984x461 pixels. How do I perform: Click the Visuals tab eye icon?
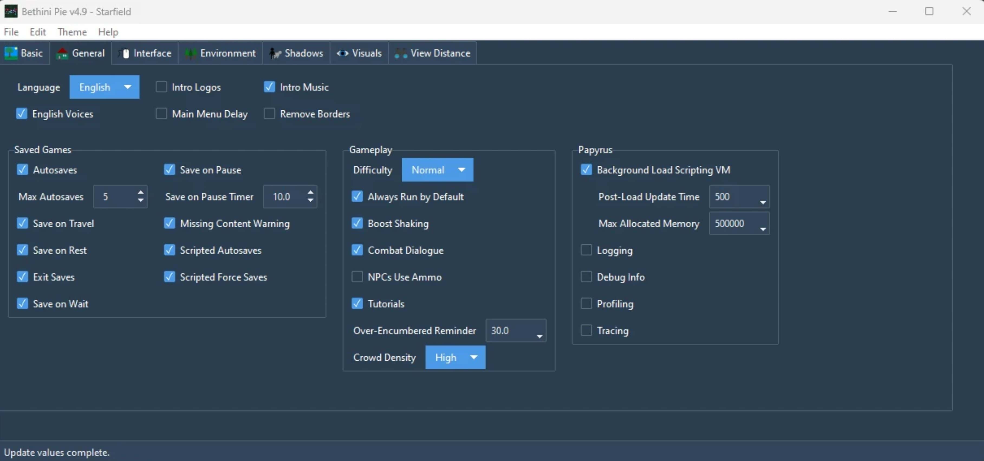click(342, 53)
